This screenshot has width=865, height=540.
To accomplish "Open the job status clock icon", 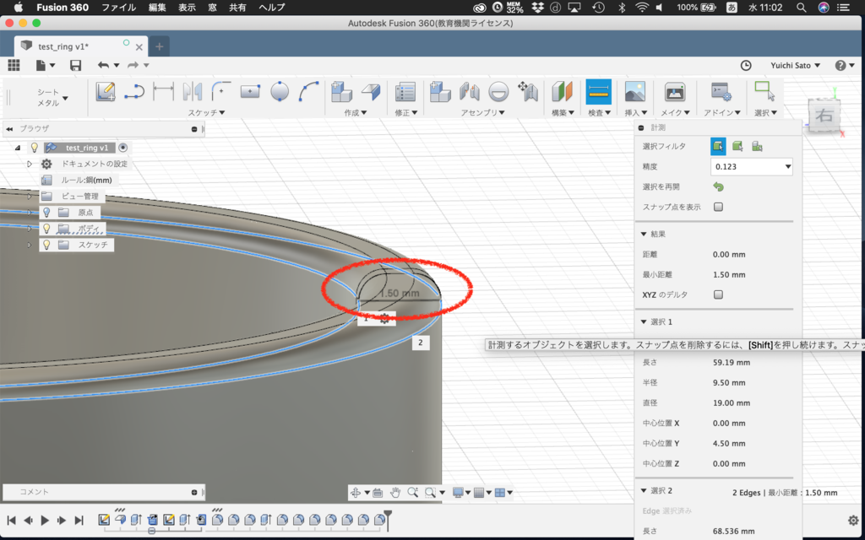I will [x=746, y=65].
